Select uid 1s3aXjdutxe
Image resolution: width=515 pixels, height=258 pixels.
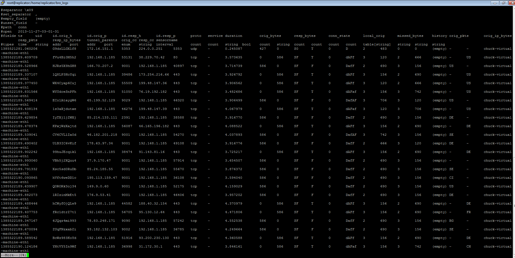pyautogui.click(x=64, y=109)
